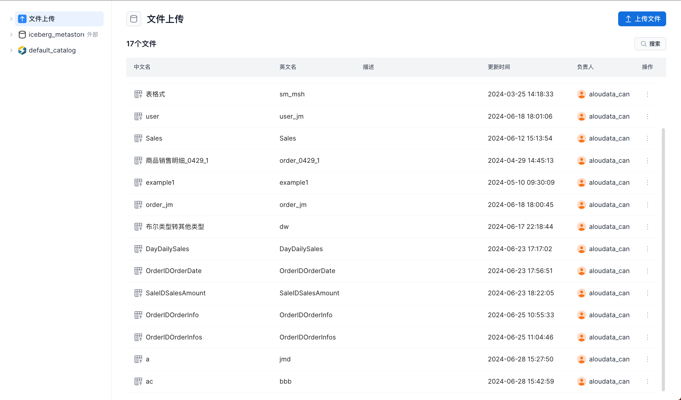Open the example1 file entry

tap(160, 183)
